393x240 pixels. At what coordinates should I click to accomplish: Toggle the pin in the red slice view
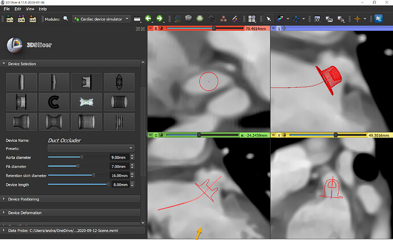point(151,27)
